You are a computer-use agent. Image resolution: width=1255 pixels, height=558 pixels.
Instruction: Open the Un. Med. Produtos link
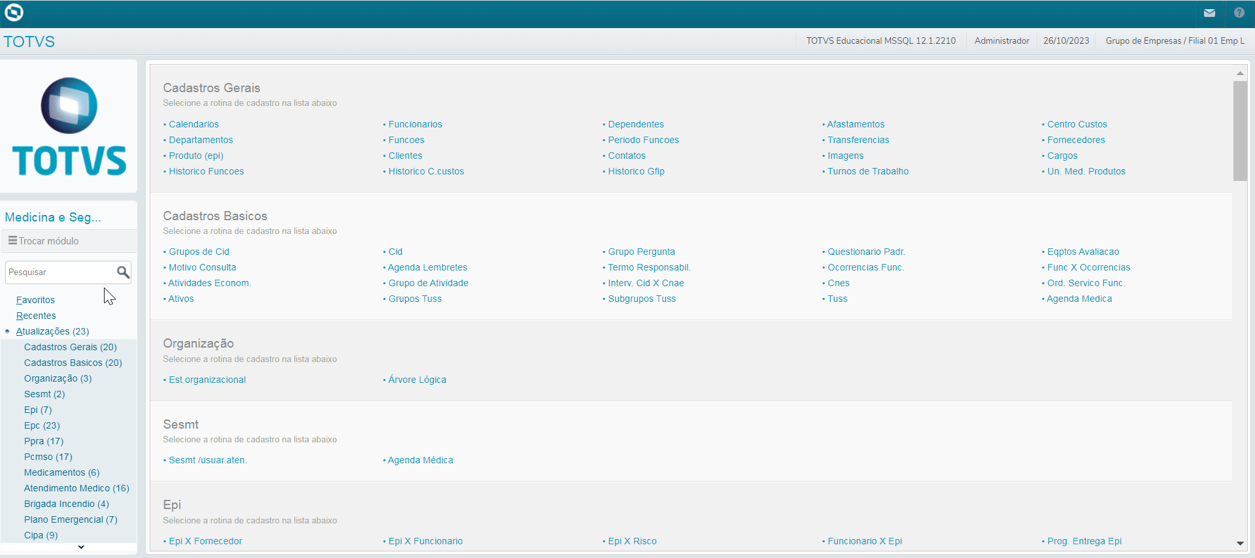coord(1086,171)
